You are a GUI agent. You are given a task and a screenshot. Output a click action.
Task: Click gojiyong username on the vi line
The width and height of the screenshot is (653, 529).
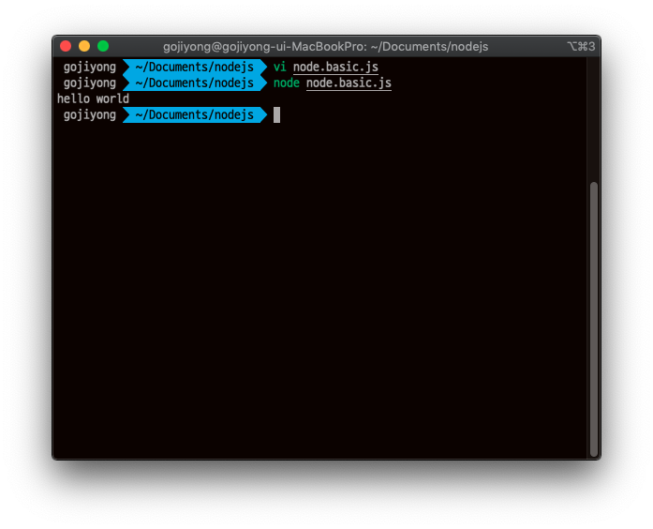click(x=90, y=68)
